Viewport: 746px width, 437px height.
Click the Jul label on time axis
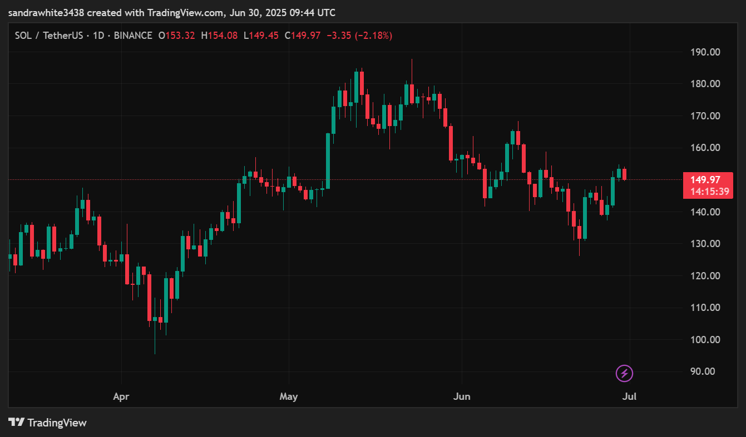(630, 396)
